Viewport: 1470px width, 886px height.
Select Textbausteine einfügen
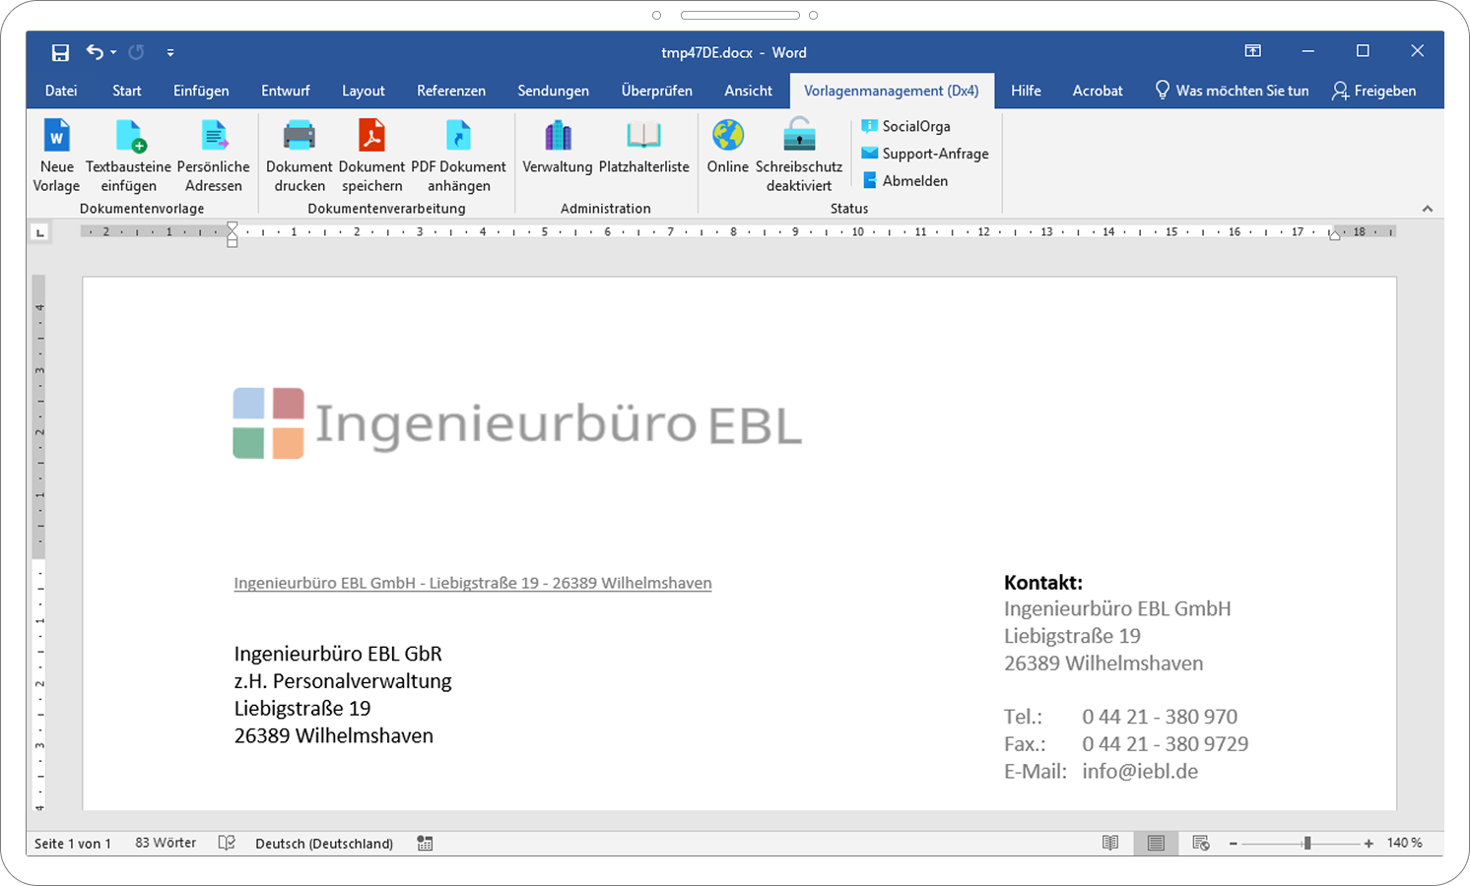[128, 155]
